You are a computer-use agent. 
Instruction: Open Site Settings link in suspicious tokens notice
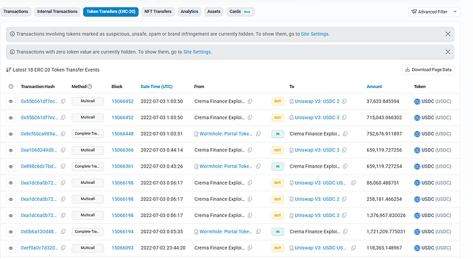pyautogui.click(x=315, y=34)
